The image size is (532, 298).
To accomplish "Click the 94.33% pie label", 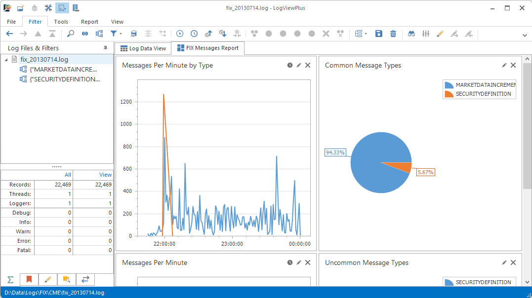I will coord(335,152).
